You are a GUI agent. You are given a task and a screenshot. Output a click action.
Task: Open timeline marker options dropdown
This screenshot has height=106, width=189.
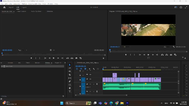(90, 69)
